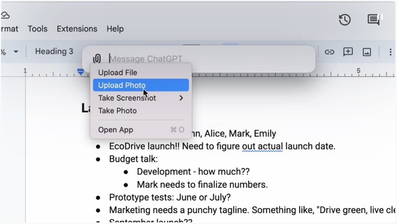
Task: Click the add comment icon
Action: coord(348,52)
